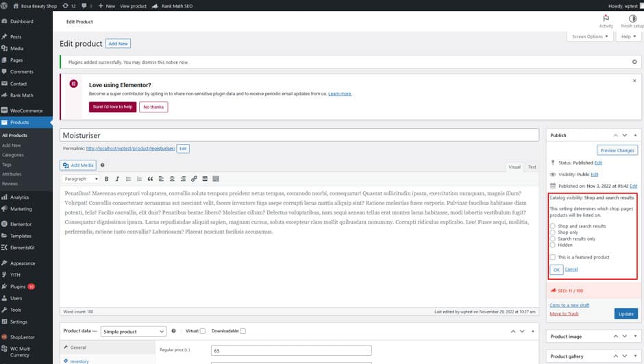The height and width of the screenshot is (364, 644).
Task: Collapse the Product data panel
Action: pyautogui.click(x=533, y=330)
